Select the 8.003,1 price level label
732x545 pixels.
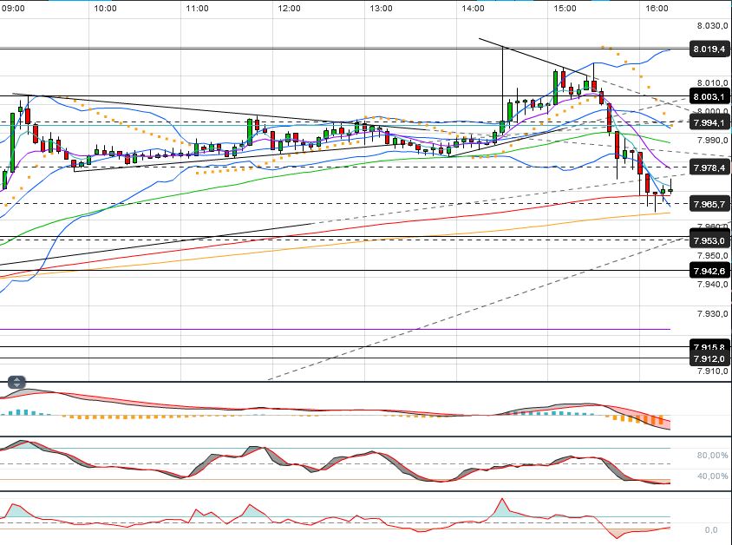709,96
